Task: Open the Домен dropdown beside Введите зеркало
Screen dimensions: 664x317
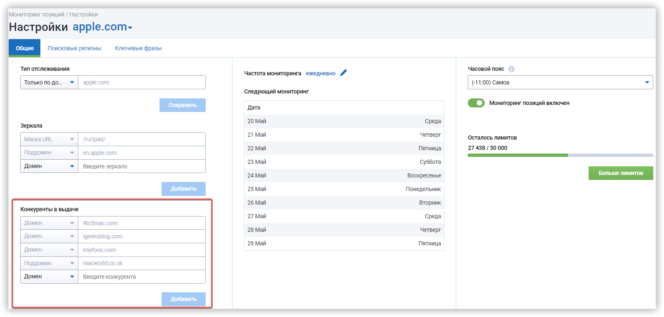Action: pos(49,166)
